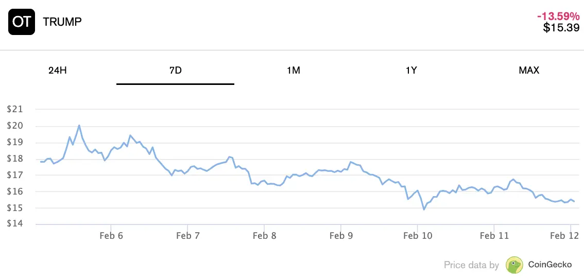Click the $15.39 current price
This screenshot has width=584, height=280.
coord(561,28)
